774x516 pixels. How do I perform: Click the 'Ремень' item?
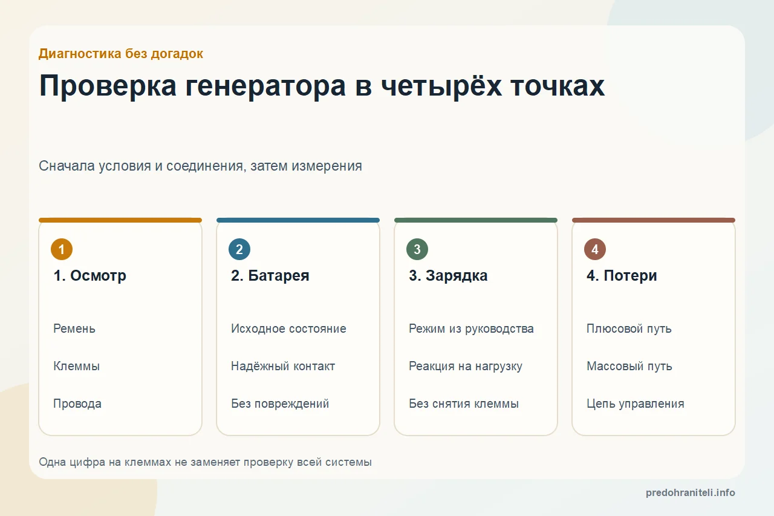point(74,328)
